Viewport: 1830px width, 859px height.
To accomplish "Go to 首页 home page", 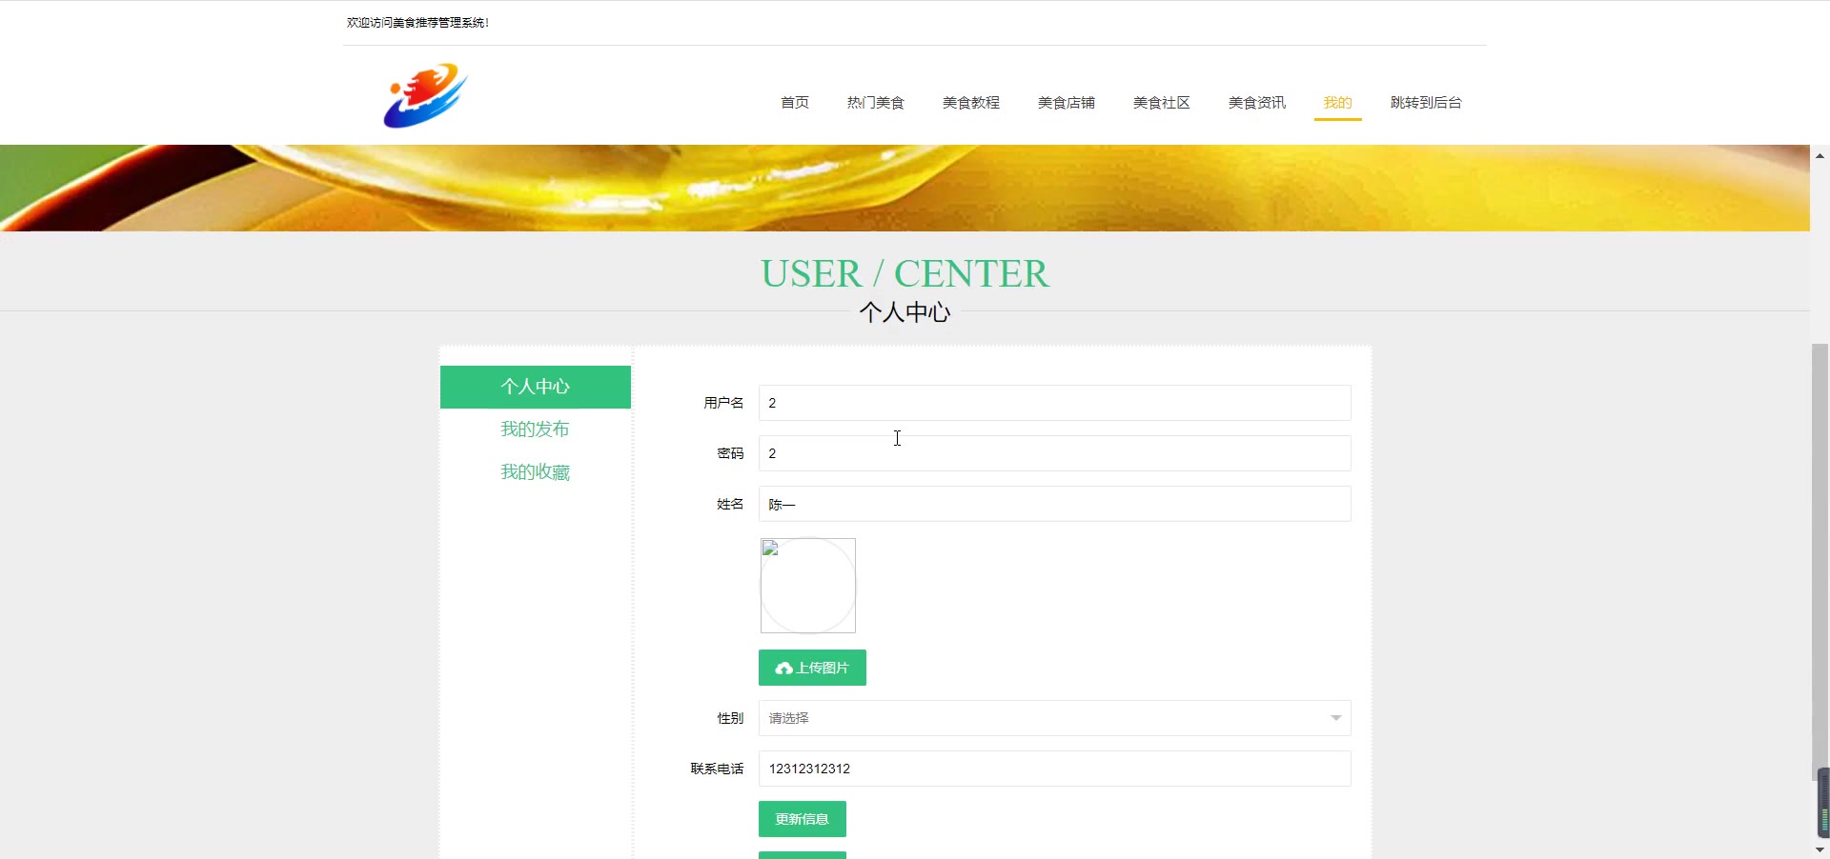I will (x=795, y=103).
